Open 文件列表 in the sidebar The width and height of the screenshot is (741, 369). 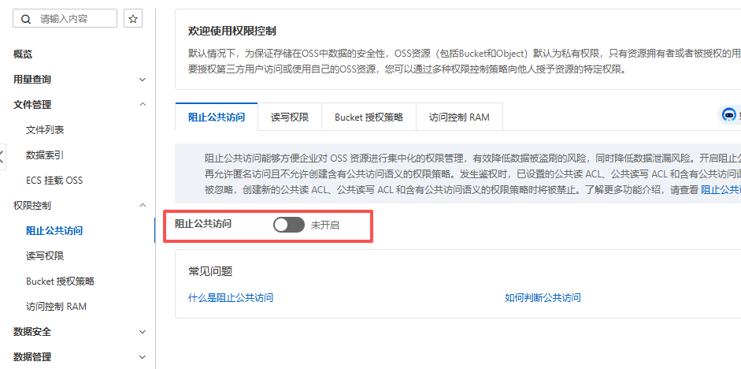point(45,130)
